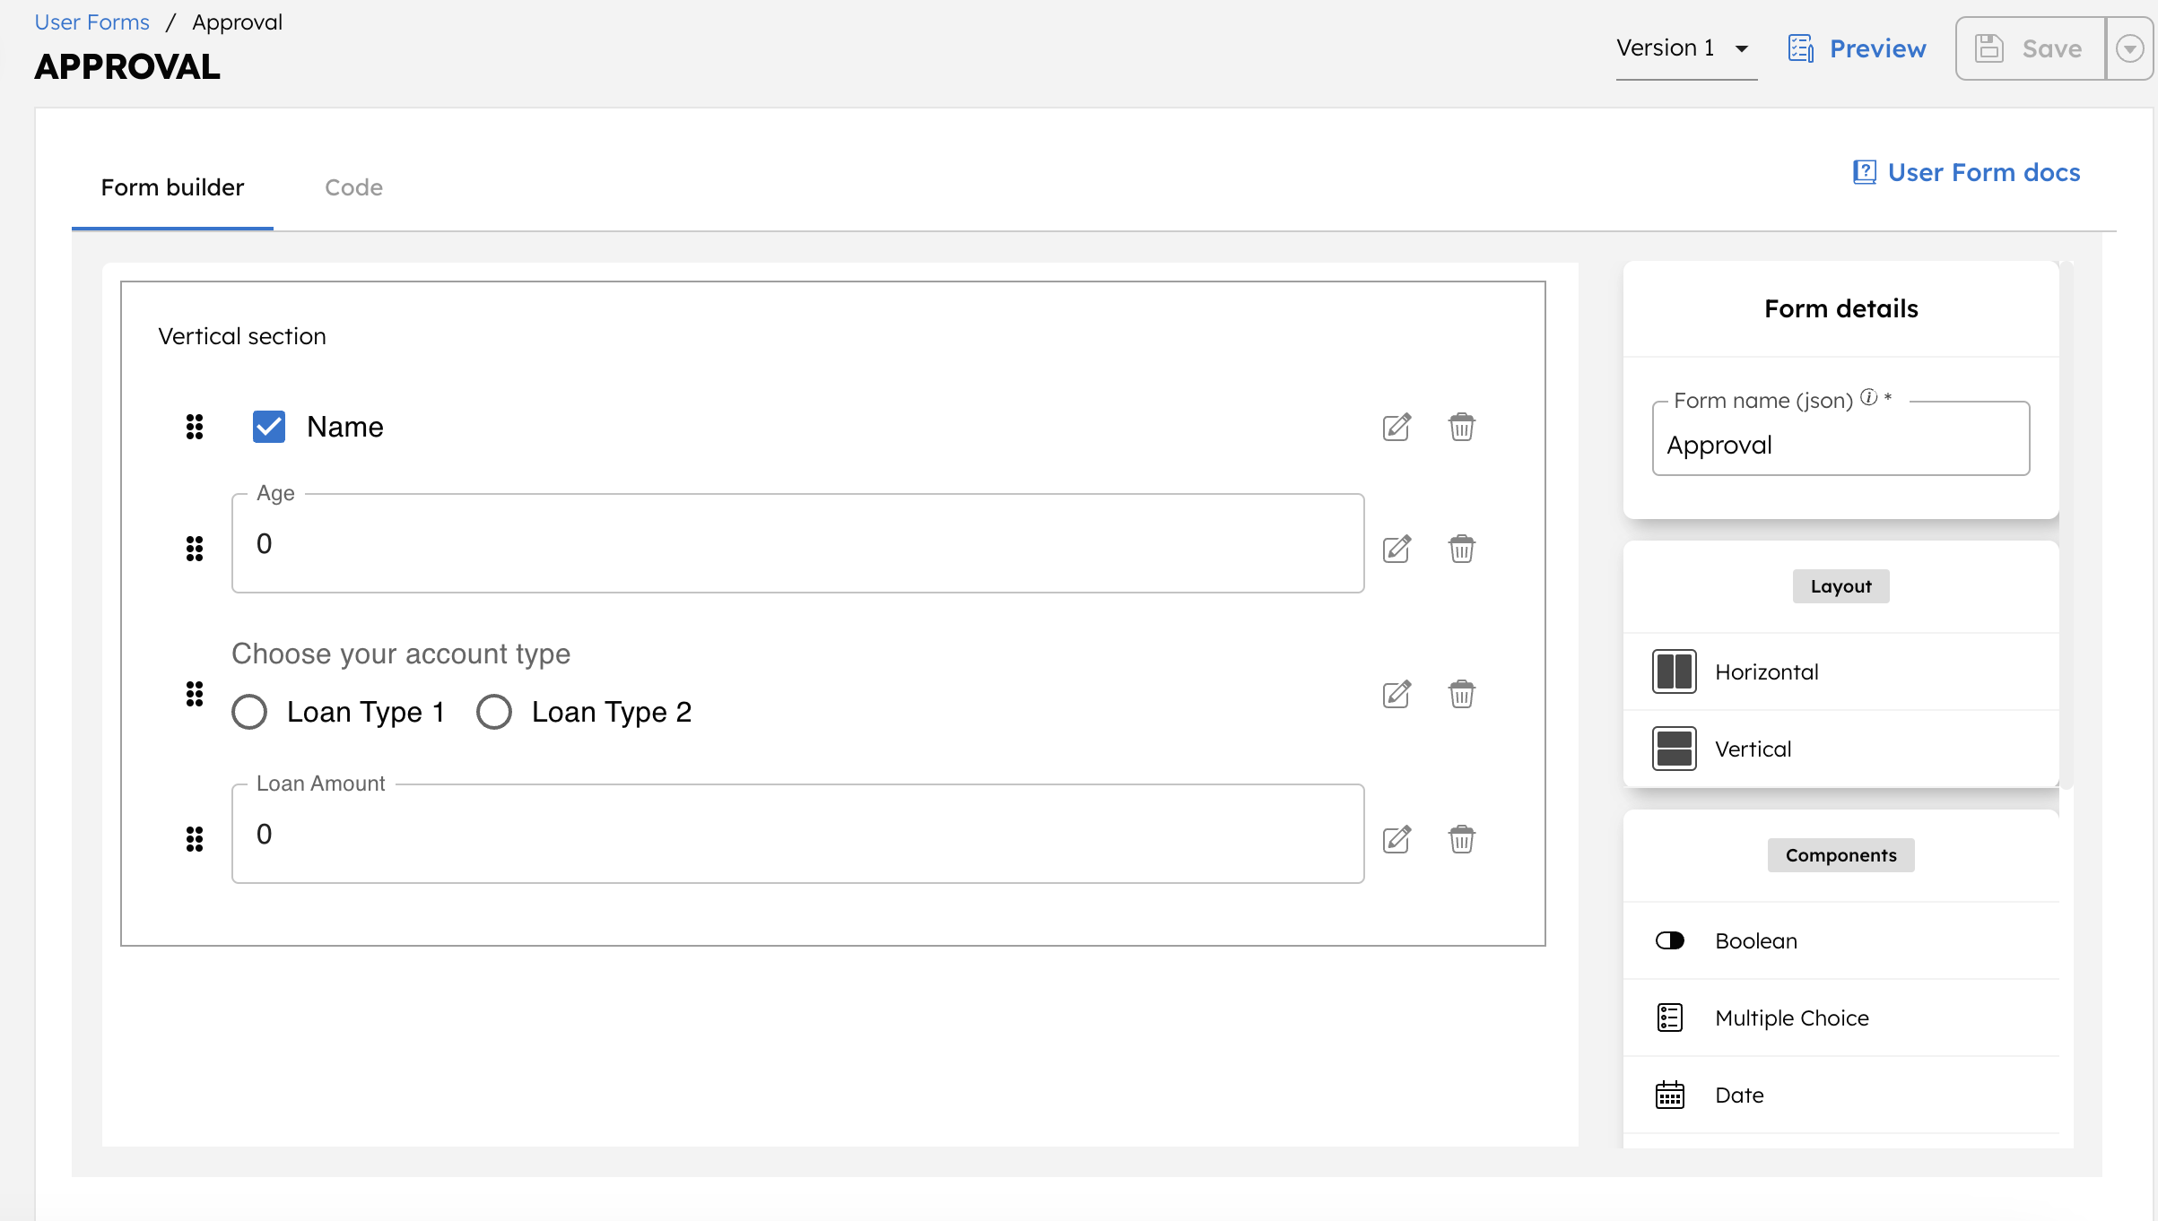This screenshot has height=1221, width=2158.
Task: Delete the account type radio group
Action: pos(1462,694)
